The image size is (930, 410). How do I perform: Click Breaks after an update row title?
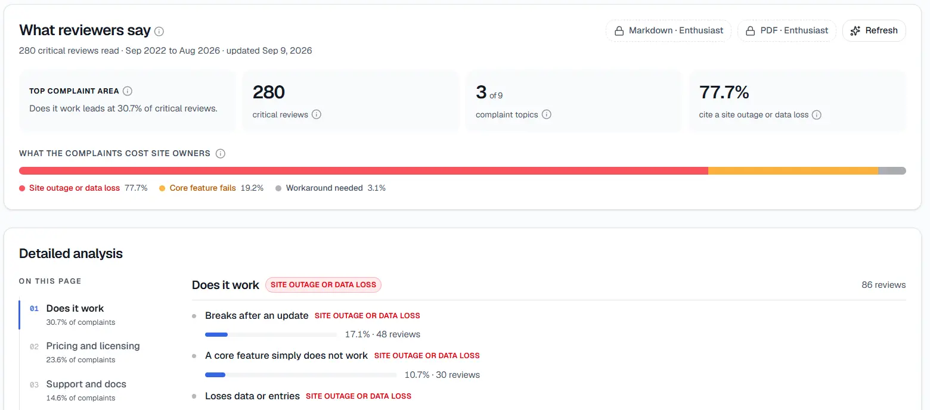tap(257, 315)
